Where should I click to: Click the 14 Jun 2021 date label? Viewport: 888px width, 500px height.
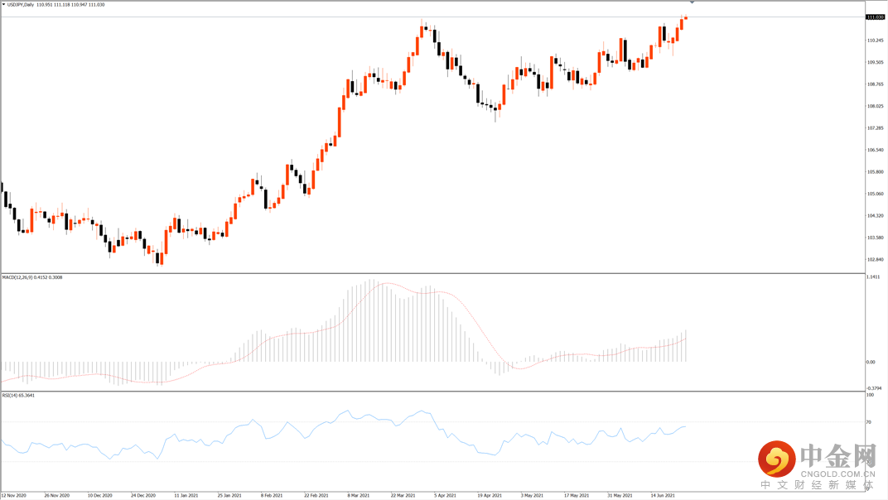pyautogui.click(x=663, y=496)
